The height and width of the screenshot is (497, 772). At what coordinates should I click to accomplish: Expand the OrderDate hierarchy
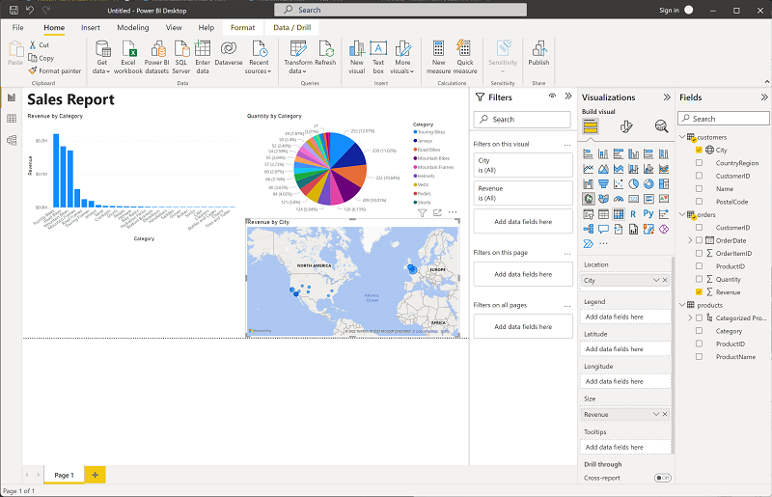click(x=690, y=240)
